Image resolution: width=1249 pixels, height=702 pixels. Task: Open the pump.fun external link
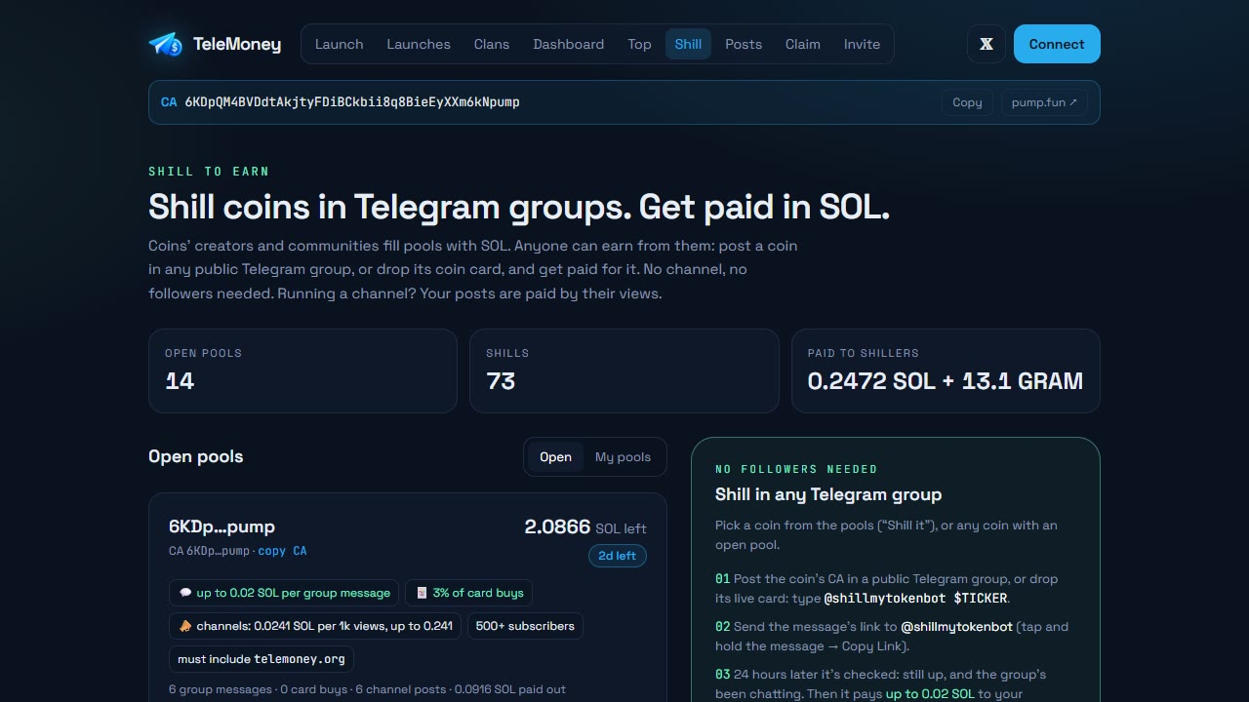1044,102
